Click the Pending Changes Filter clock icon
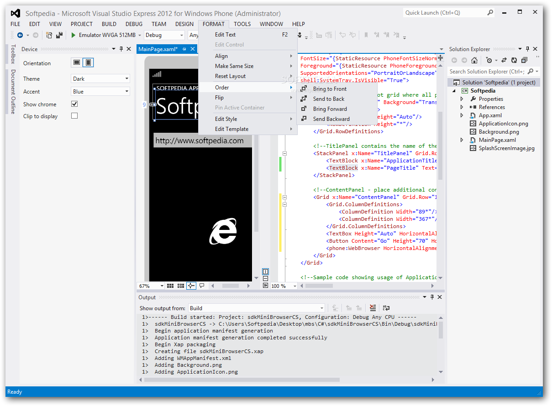552x406 pixels. pyautogui.click(x=489, y=60)
